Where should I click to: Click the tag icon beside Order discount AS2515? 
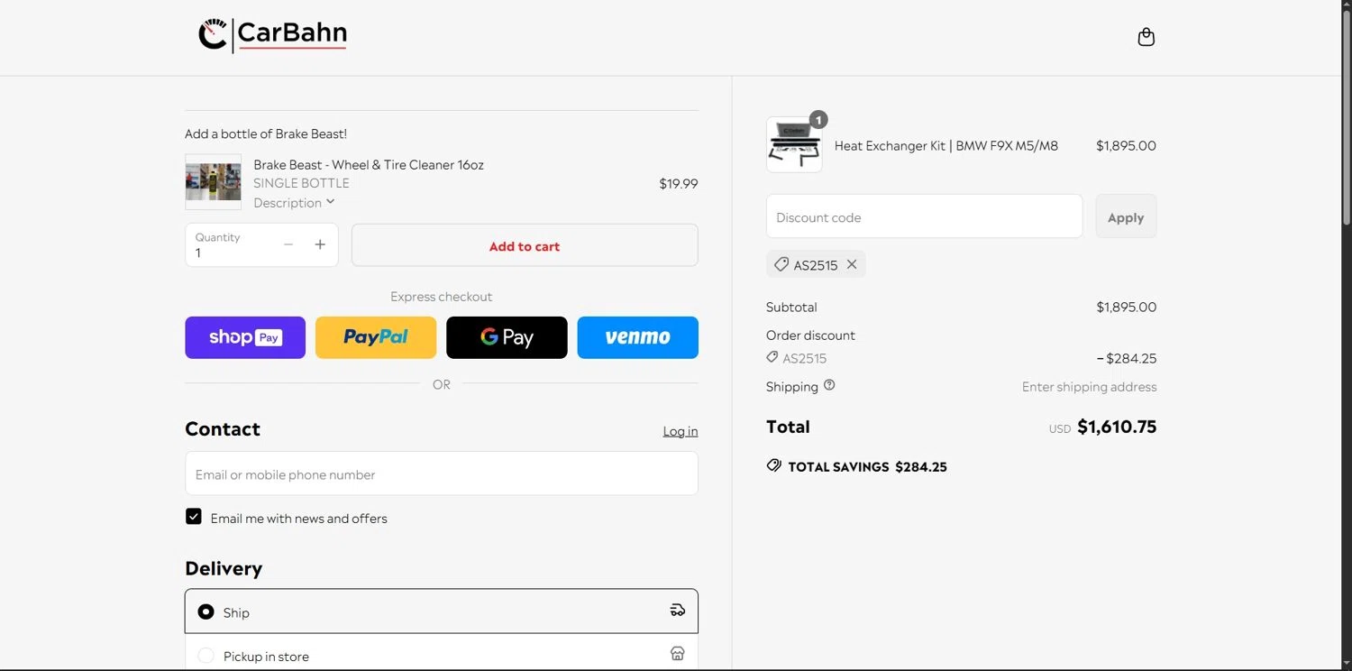(772, 357)
